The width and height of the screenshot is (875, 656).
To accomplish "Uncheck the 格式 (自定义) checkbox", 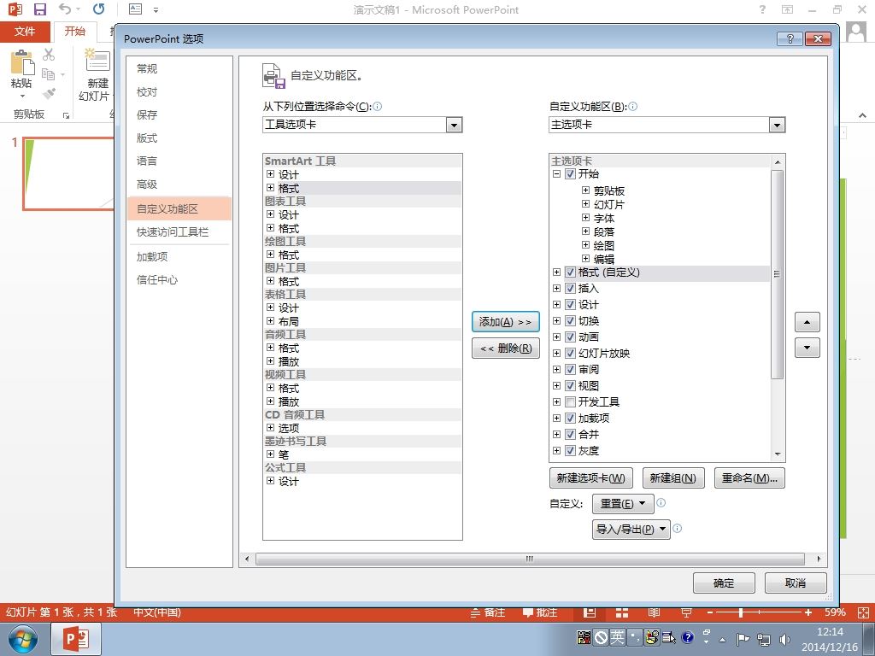I will (x=570, y=272).
